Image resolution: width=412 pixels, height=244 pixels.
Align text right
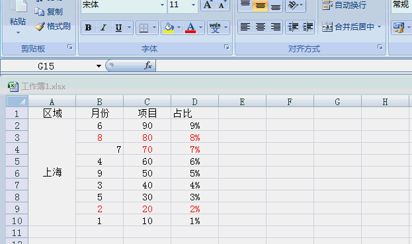coord(275,27)
